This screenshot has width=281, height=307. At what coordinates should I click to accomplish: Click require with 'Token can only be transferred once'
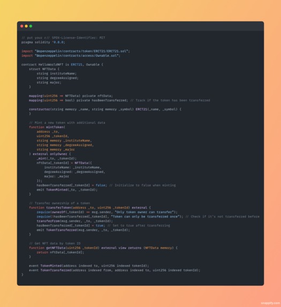[x=110, y=216]
